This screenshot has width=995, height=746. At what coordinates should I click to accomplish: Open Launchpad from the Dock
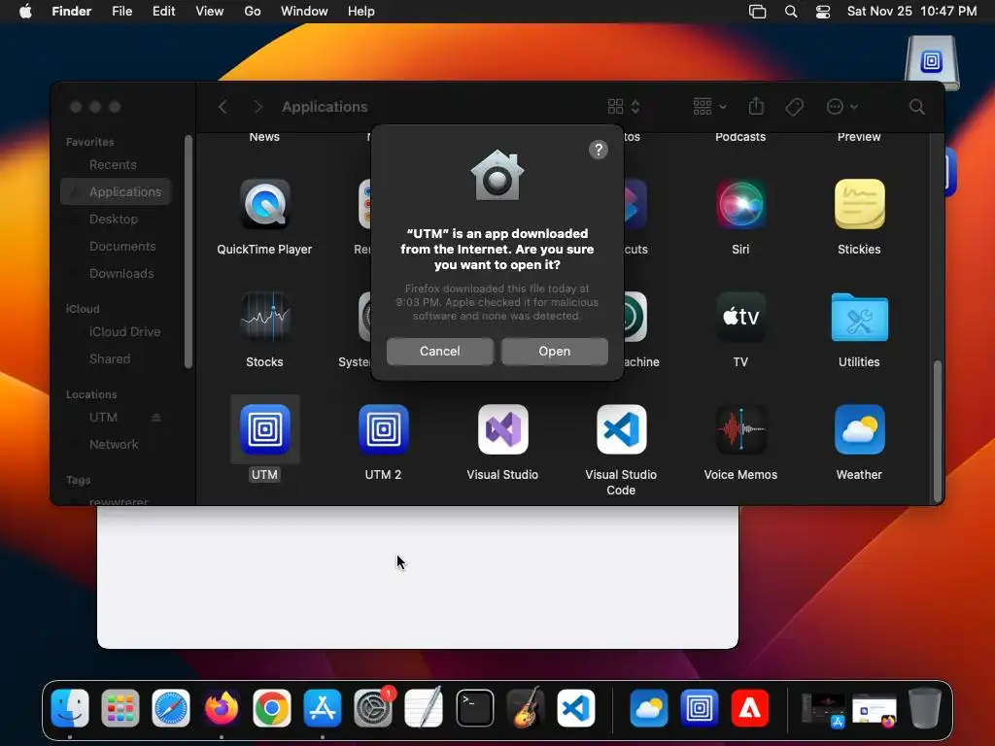[120, 708]
